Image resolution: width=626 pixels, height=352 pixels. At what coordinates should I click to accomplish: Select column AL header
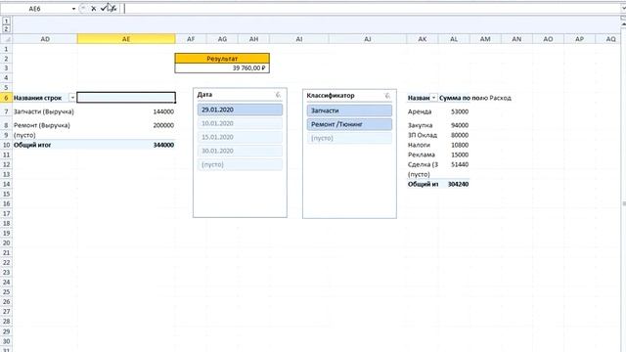tap(454, 39)
